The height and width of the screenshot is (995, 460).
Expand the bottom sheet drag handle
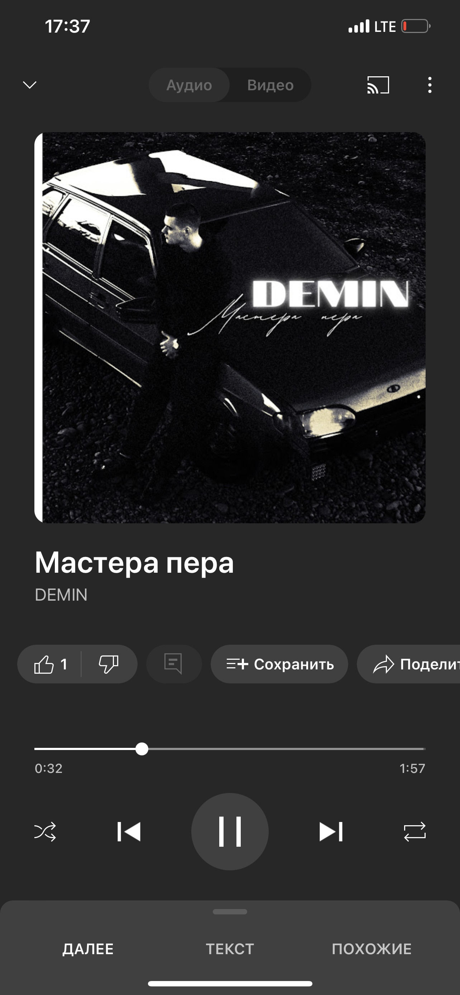tap(230, 912)
